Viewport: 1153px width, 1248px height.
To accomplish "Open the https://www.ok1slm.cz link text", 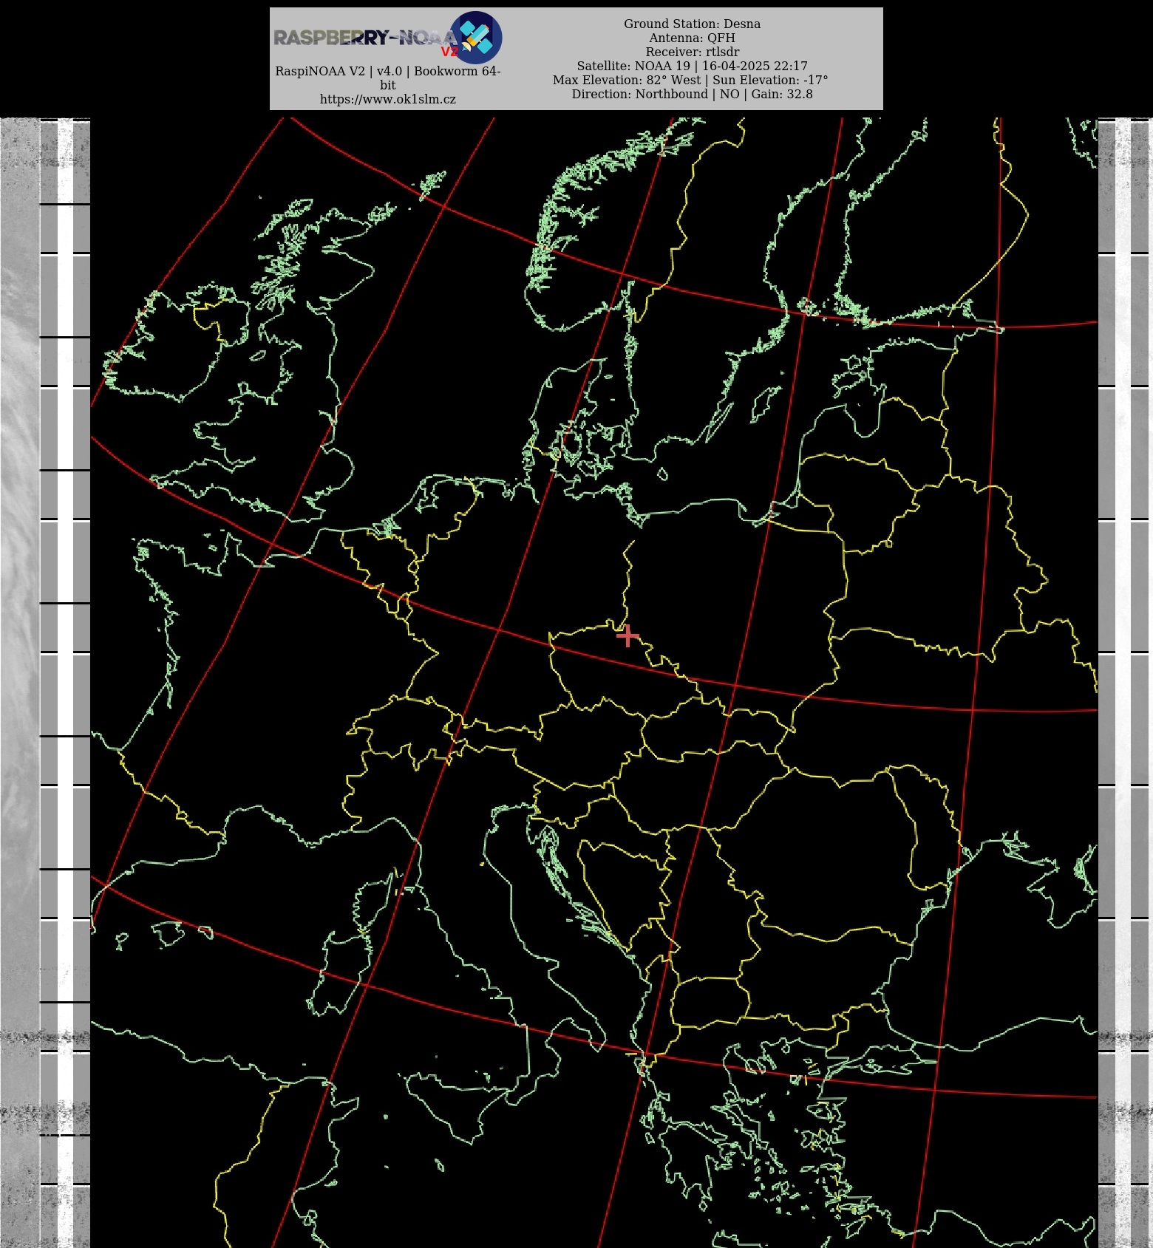I will (x=388, y=99).
